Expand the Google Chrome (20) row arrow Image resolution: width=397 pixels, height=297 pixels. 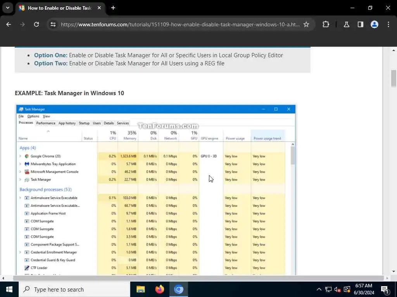coord(20,156)
